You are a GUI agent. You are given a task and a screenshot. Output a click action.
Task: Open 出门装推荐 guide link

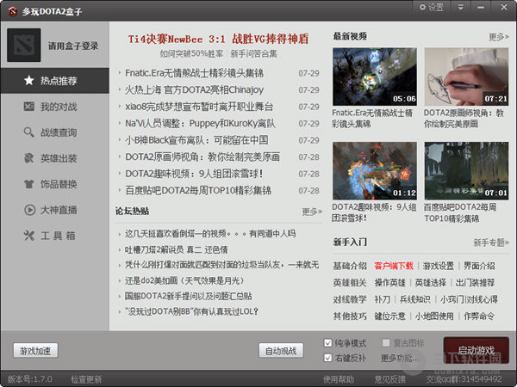pyautogui.click(x=475, y=283)
